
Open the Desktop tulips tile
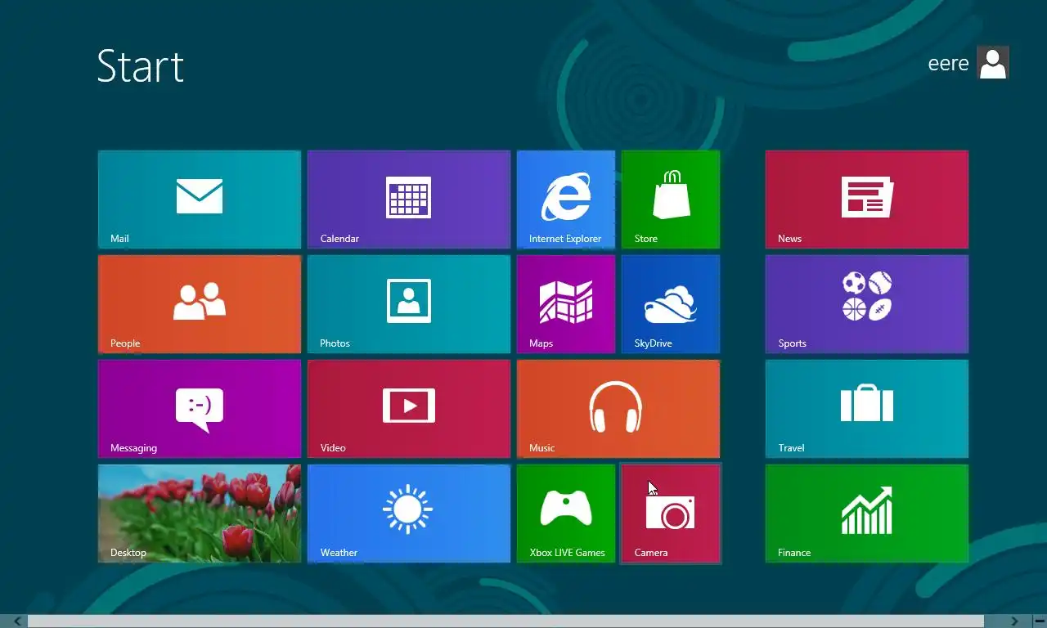[200, 514]
